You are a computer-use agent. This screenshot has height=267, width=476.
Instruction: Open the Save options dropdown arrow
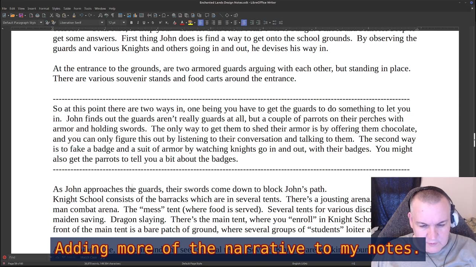click(25, 15)
